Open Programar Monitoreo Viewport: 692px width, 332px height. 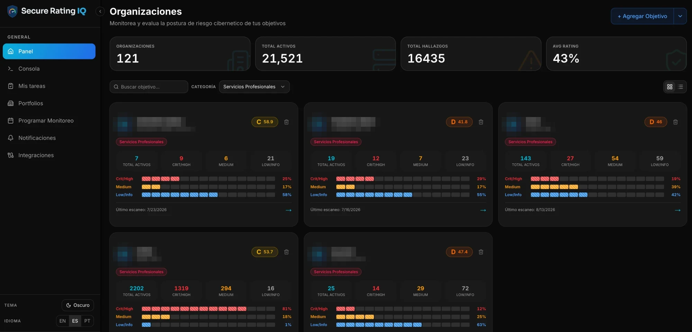[49, 120]
